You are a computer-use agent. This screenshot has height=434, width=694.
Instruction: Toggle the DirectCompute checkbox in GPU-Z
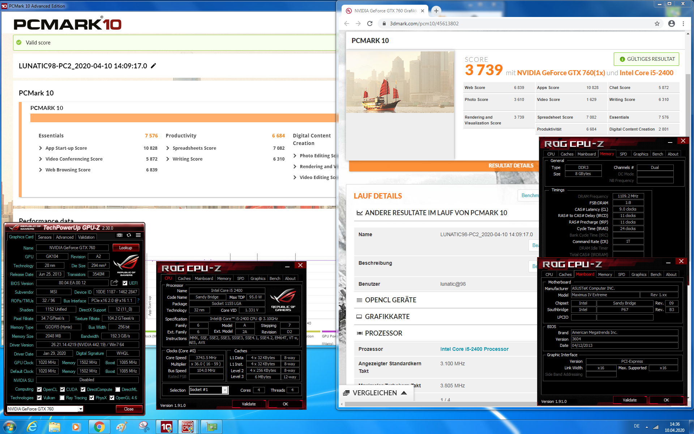(x=83, y=390)
